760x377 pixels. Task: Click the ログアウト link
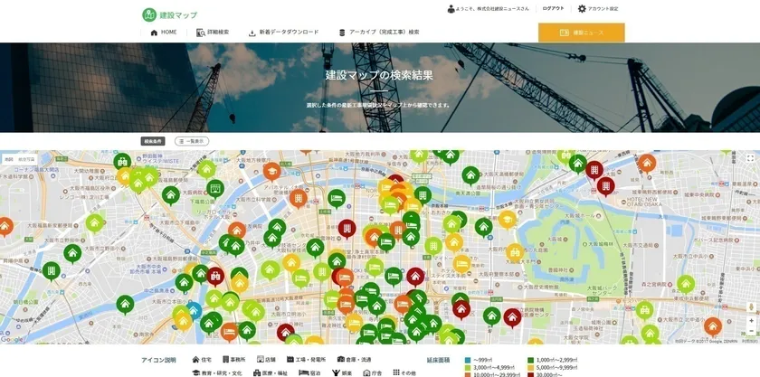[553, 8]
